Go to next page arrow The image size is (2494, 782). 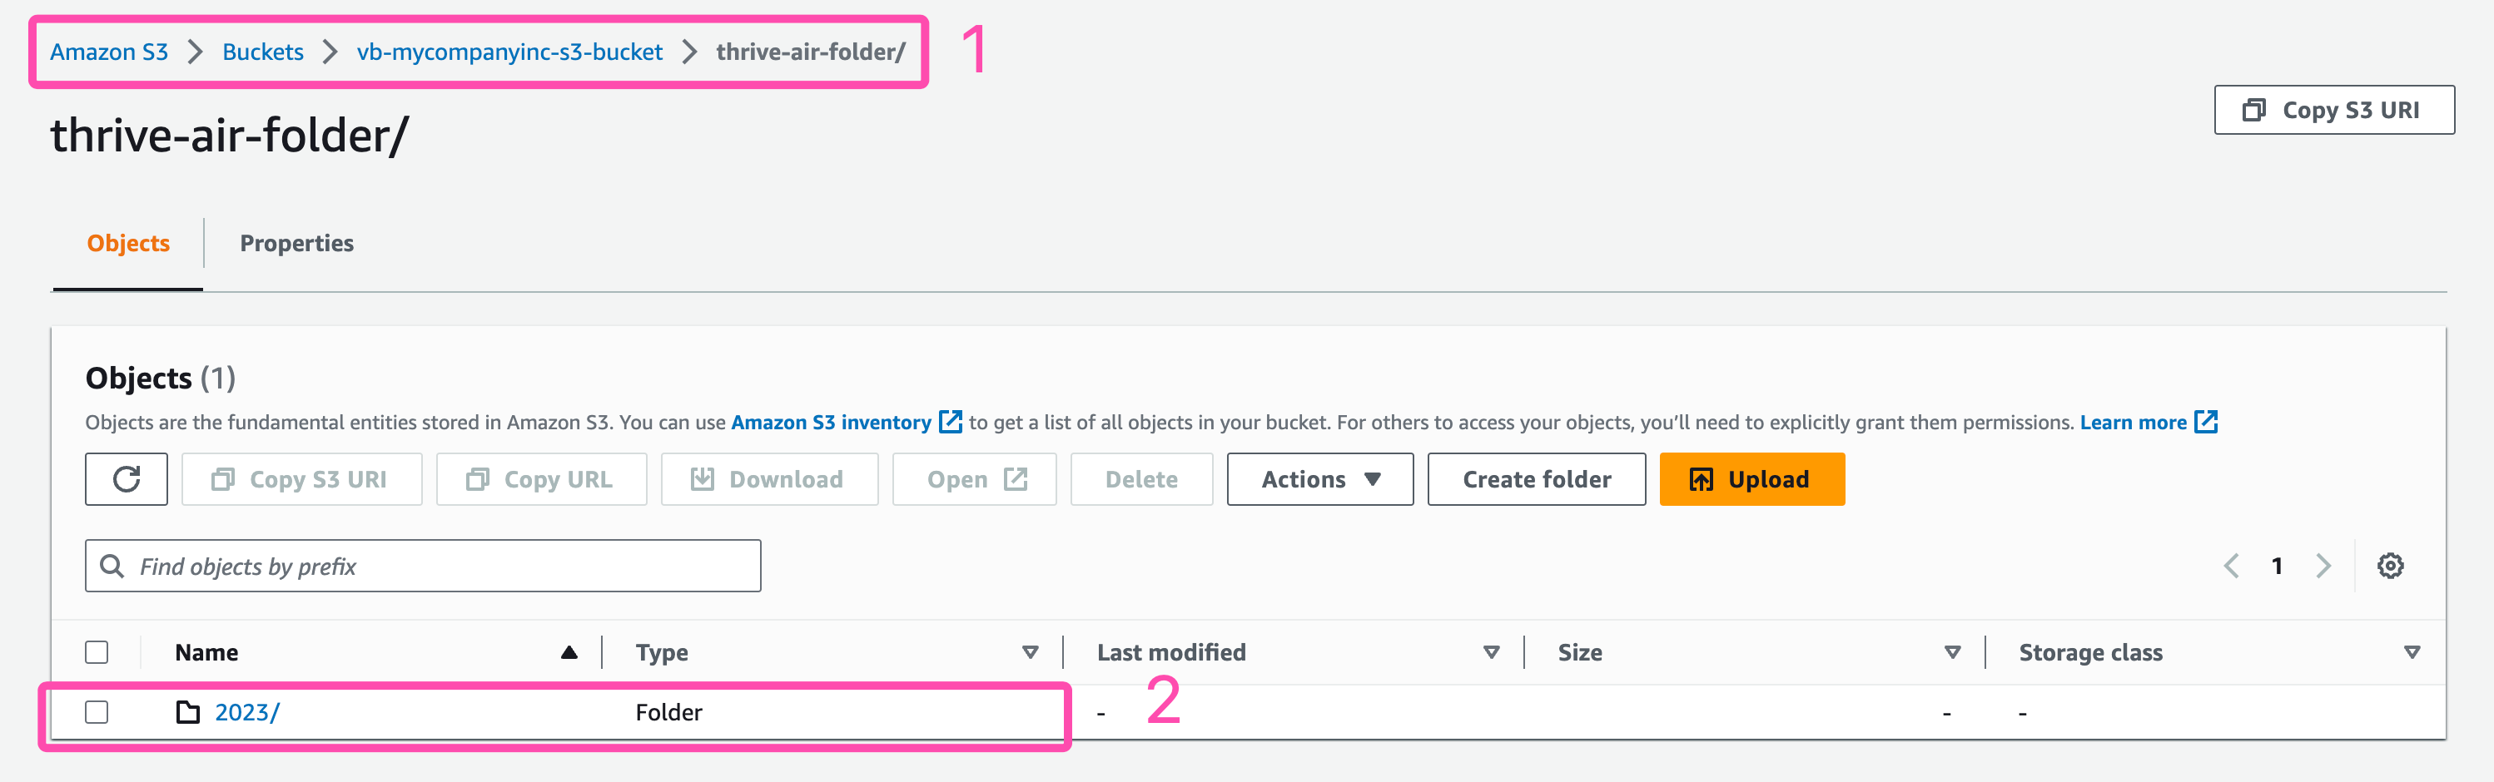(x=2323, y=567)
